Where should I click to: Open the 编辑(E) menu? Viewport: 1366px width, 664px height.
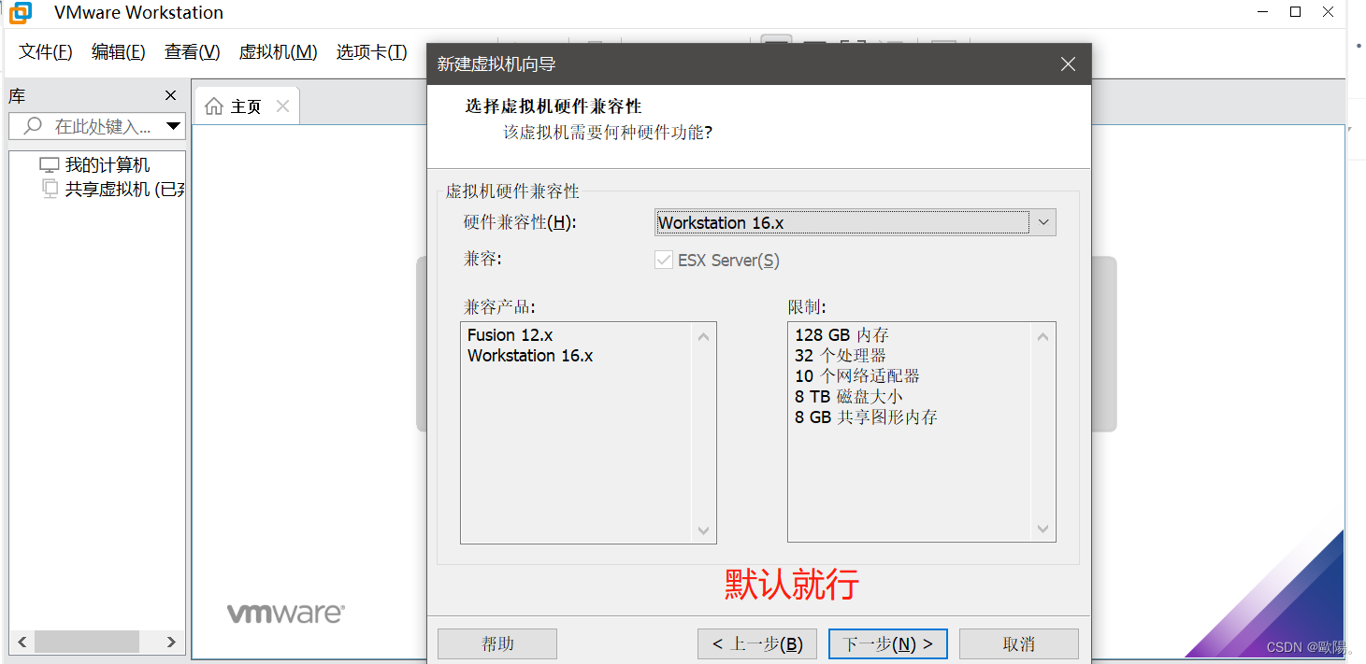119,52
